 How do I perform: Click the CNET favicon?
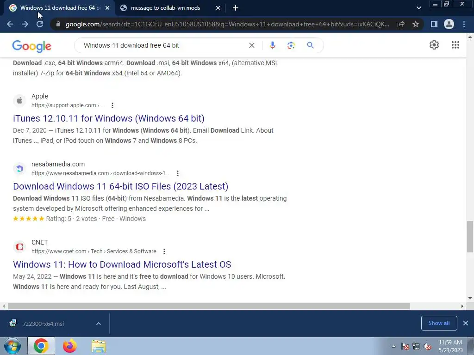19,247
